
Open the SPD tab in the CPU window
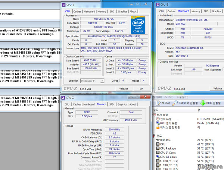pyautogui.click(x=112, y=12)
